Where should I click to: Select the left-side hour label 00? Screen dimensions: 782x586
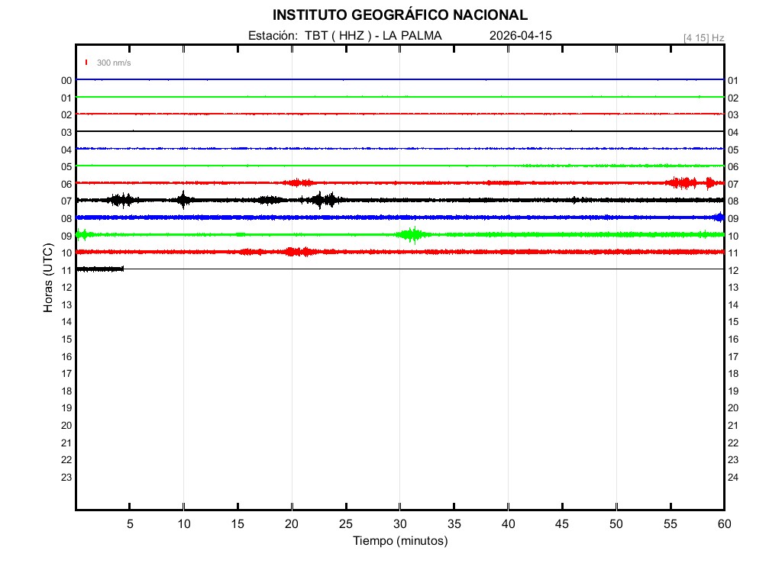66,81
